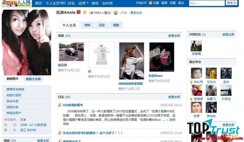Open the 应用 dropdown in the navigation bar

84,3
